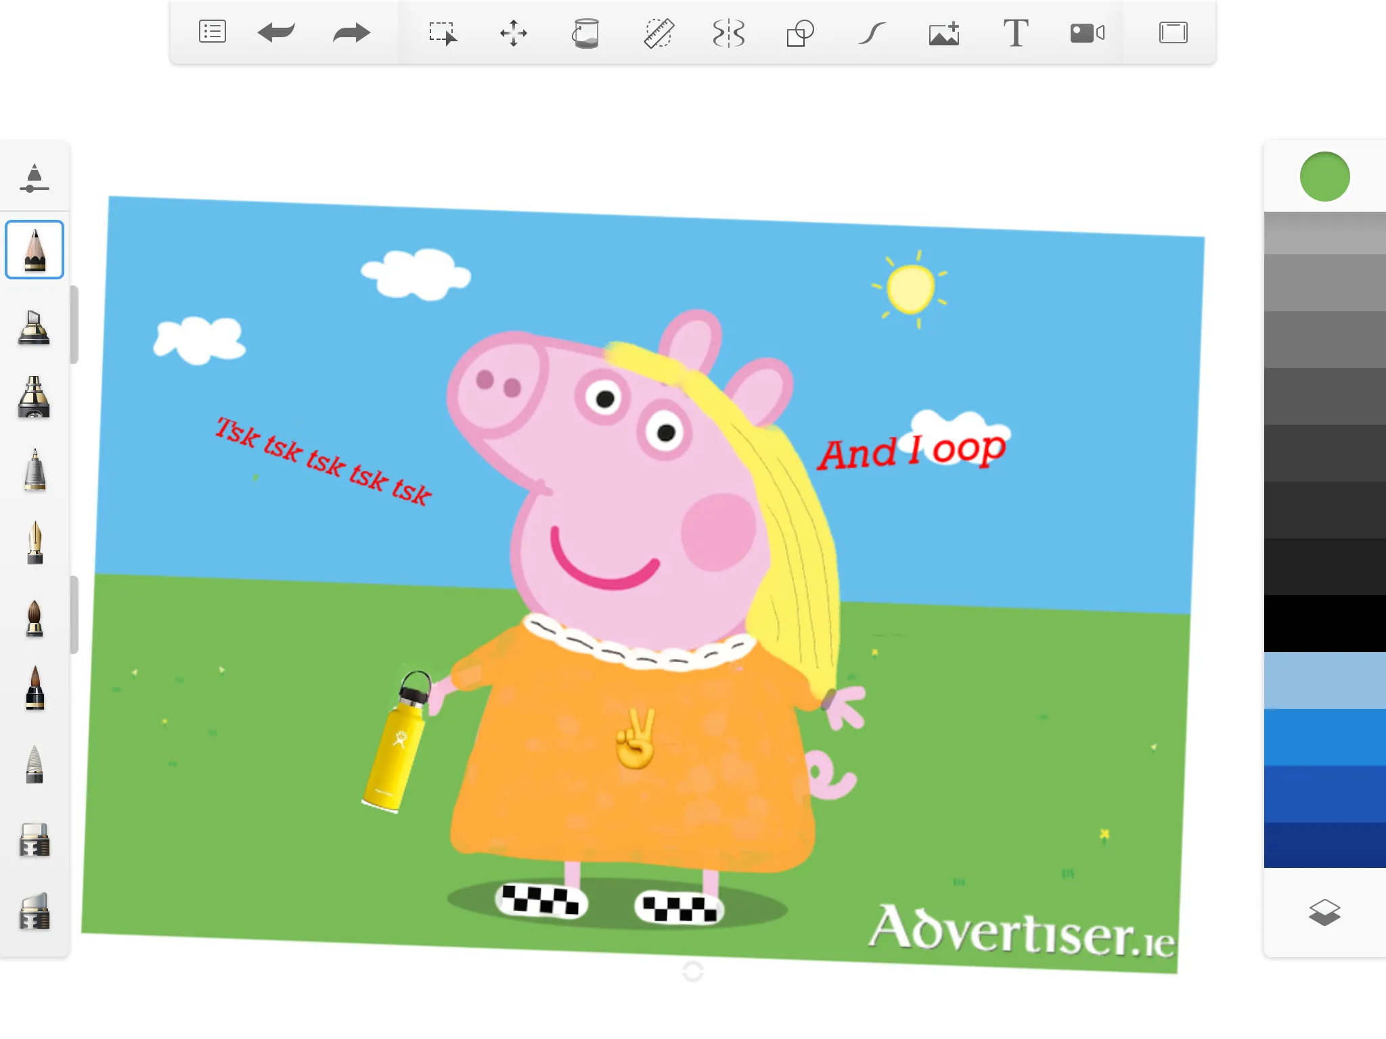Select the slanted-top soft eraser
The width and height of the screenshot is (1386, 1039).
[35, 910]
